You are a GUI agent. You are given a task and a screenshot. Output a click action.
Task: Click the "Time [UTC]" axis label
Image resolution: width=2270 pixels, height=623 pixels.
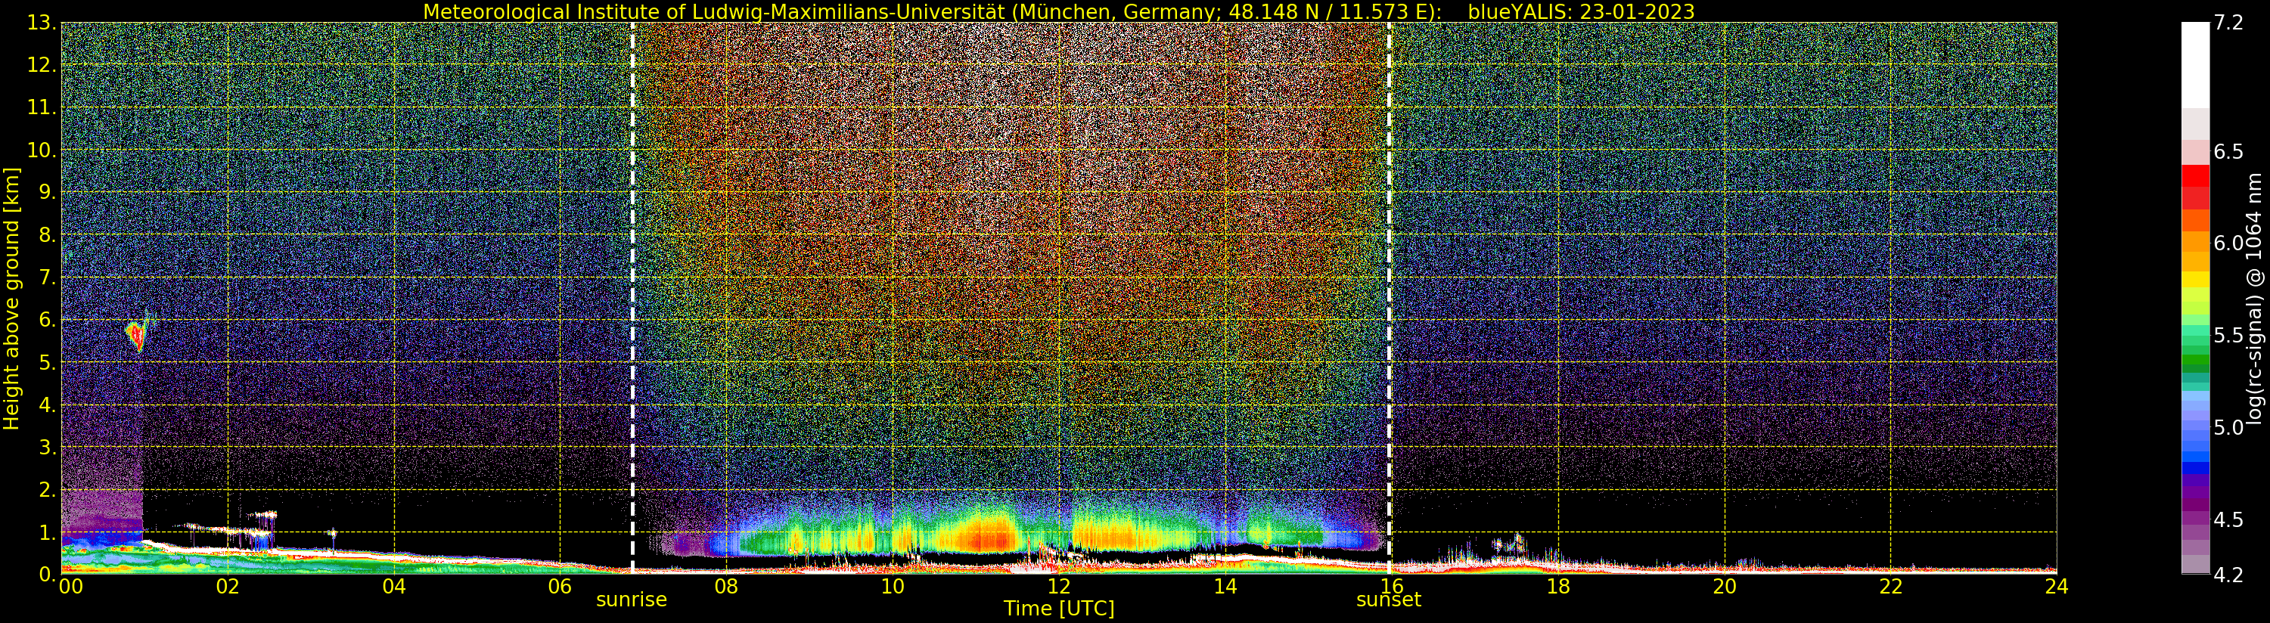point(1058,609)
